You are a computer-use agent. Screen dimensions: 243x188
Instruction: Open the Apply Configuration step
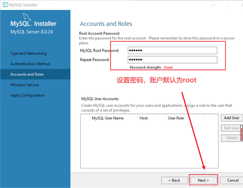[27, 95]
